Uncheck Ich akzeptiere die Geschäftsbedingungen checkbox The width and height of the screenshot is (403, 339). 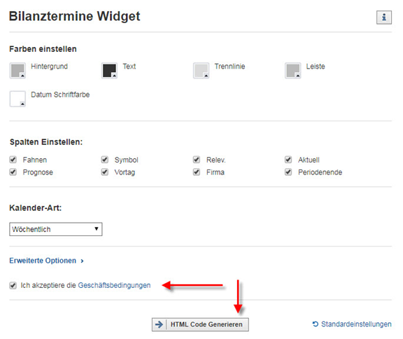point(13,285)
